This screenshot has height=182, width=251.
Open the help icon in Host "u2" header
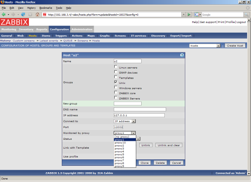tap(182, 55)
